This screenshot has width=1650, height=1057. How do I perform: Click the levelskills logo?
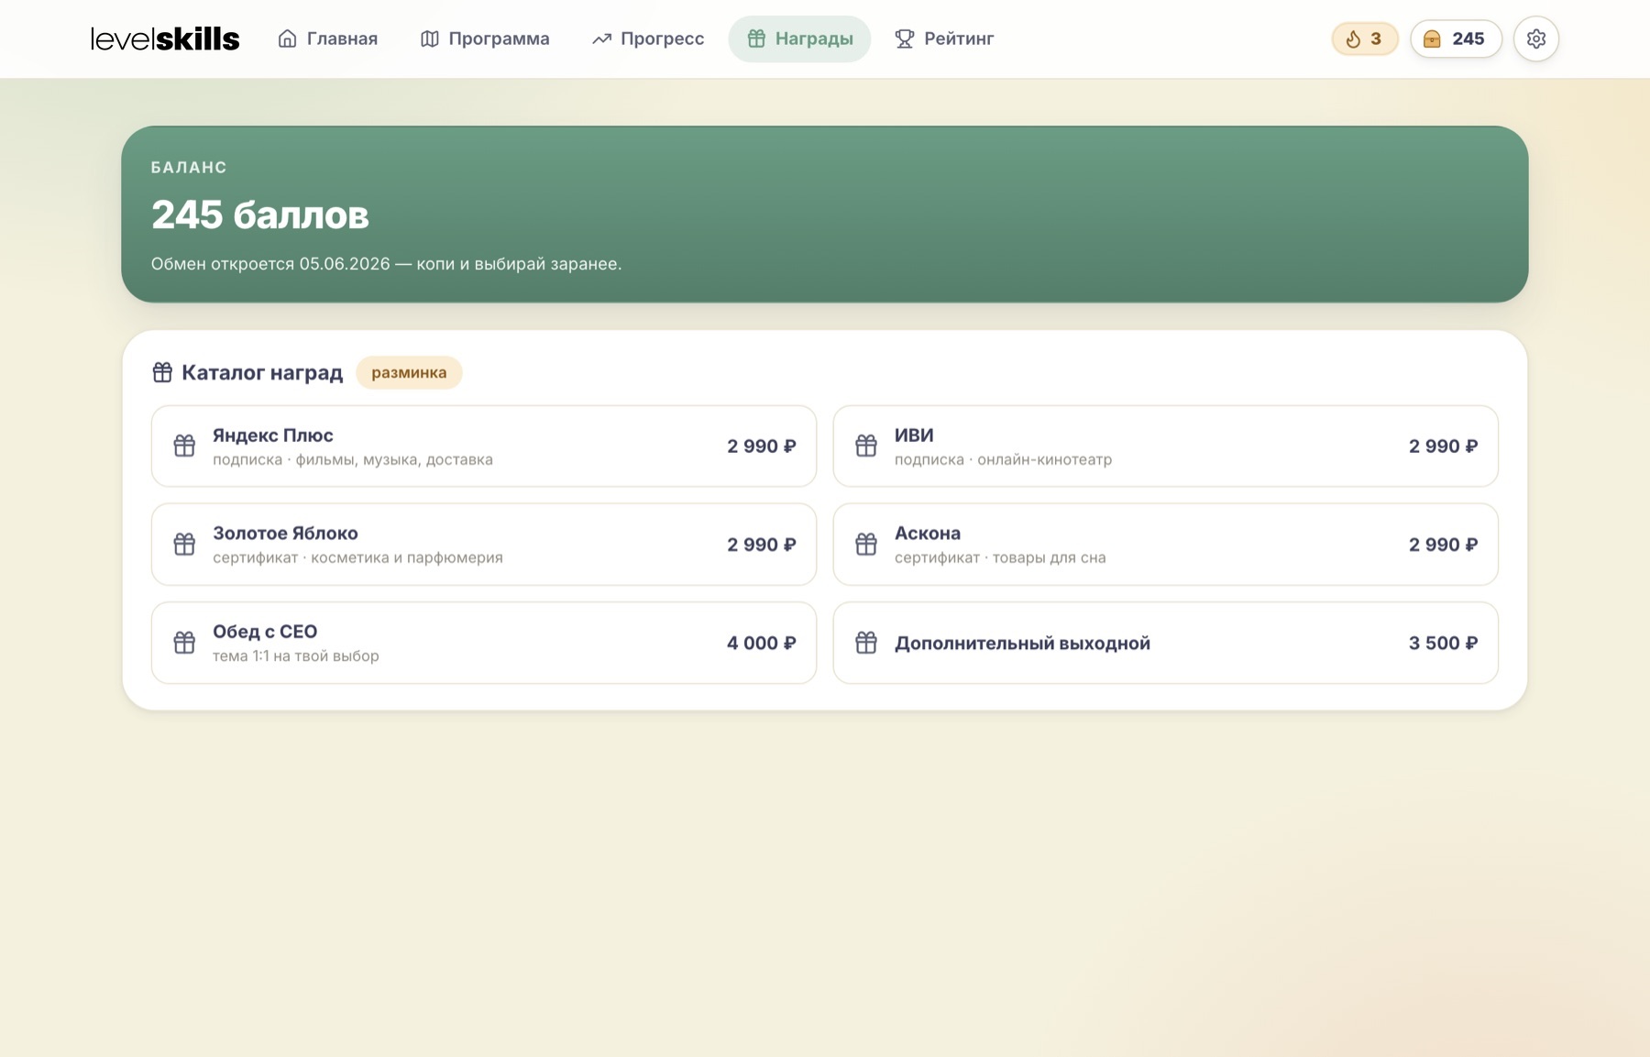(x=165, y=39)
